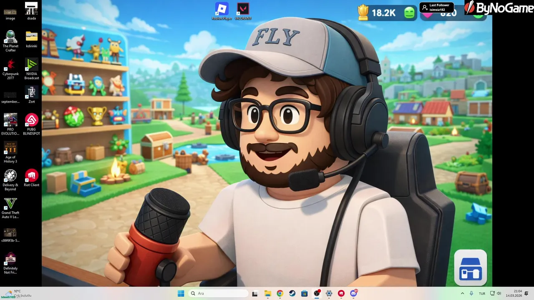Viewport: 534px width, 300px height.
Task: Open the clock showing 21:04
Action: click(x=514, y=293)
